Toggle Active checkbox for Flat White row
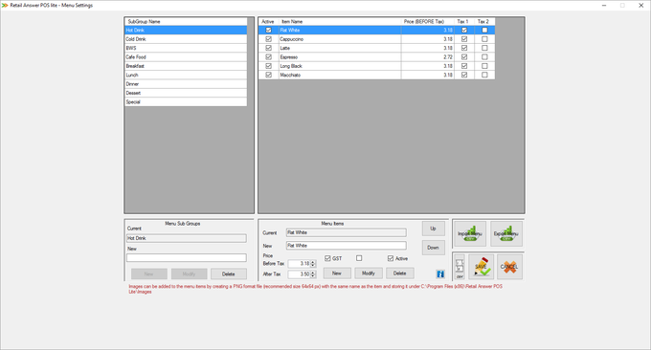Viewport: 651px width, 350px height. pyautogui.click(x=269, y=31)
